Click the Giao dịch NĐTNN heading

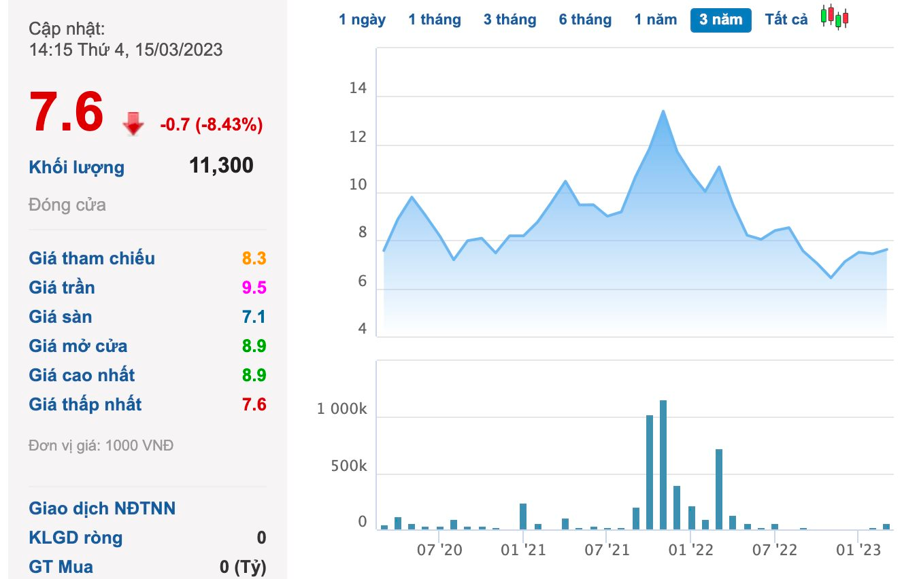click(102, 508)
